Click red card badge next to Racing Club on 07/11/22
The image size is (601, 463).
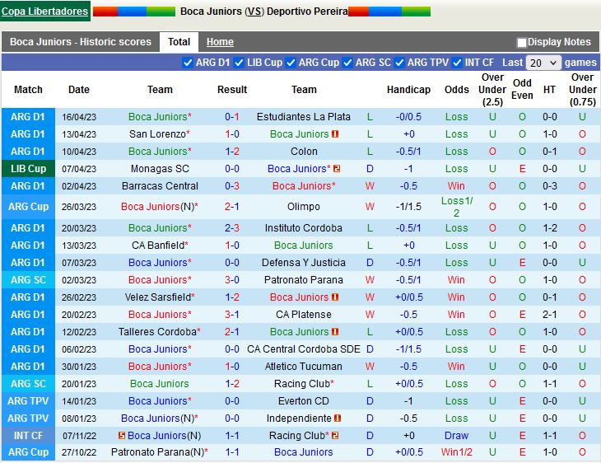coord(337,436)
